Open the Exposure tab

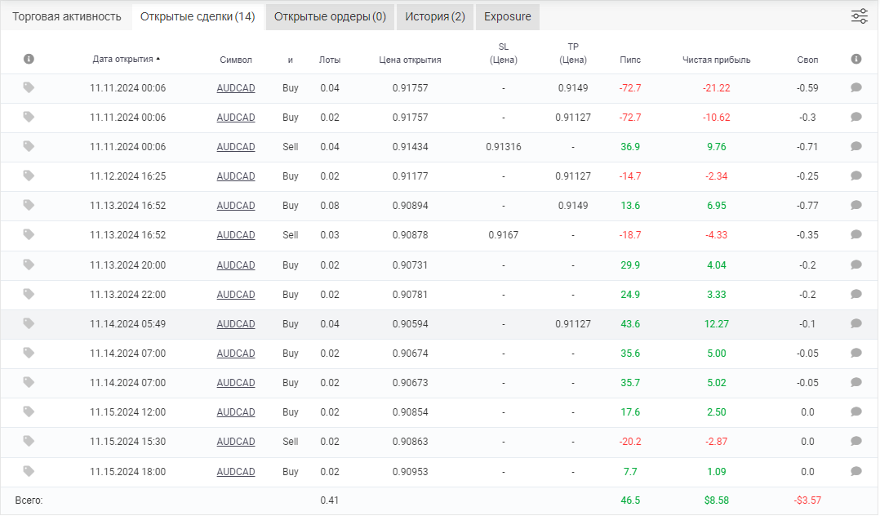coord(508,17)
